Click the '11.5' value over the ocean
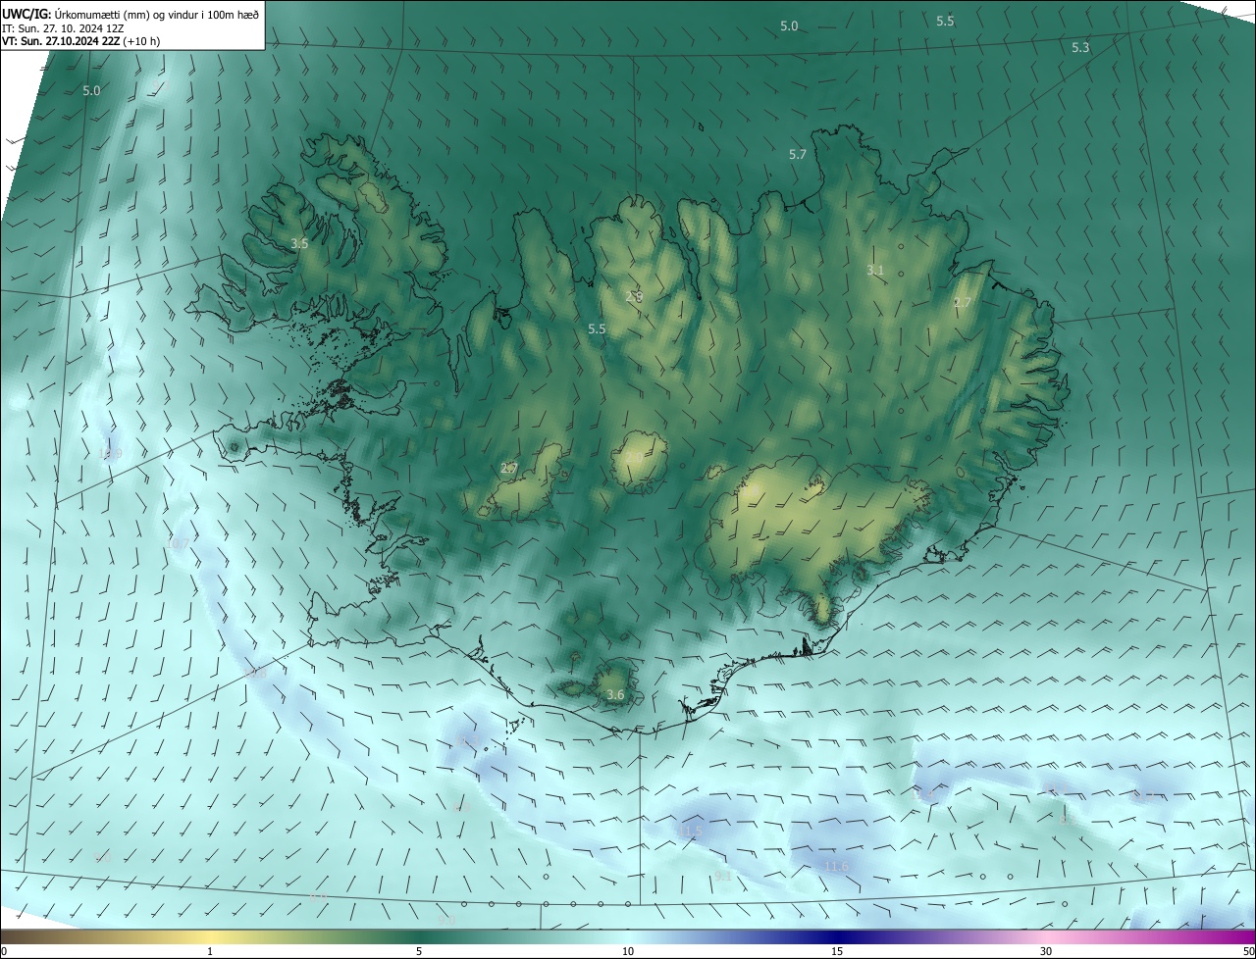 coord(690,831)
